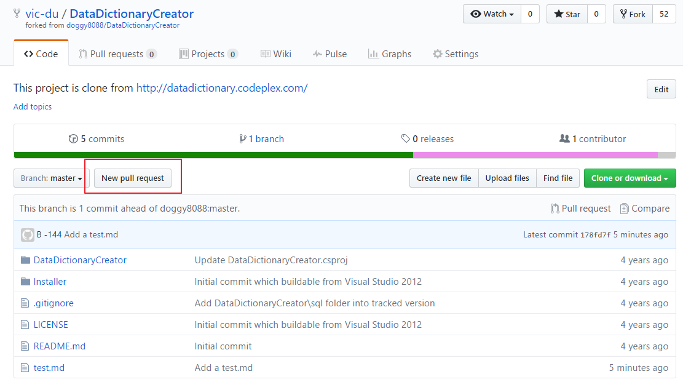The height and width of the screenshot is (382, 683).
Task: Open the DataDictionaryCreator folder
Action: (x=80, y=260)
